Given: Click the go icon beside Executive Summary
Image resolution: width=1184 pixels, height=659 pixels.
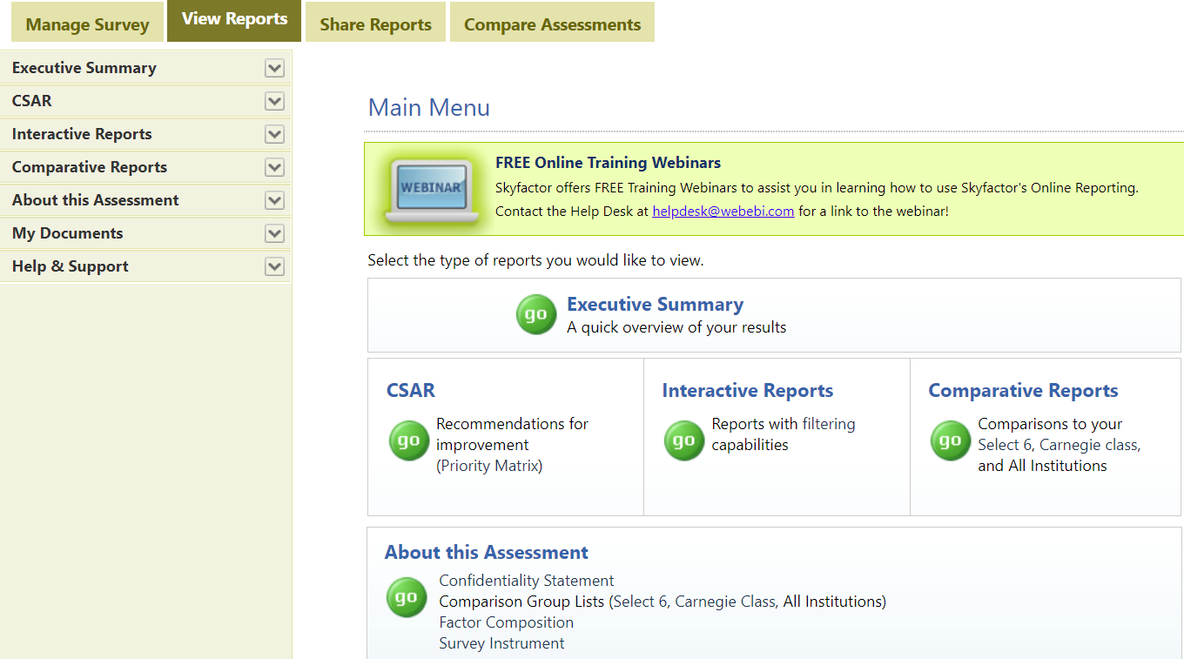Looking at the screenshot, I should (536, 314).
